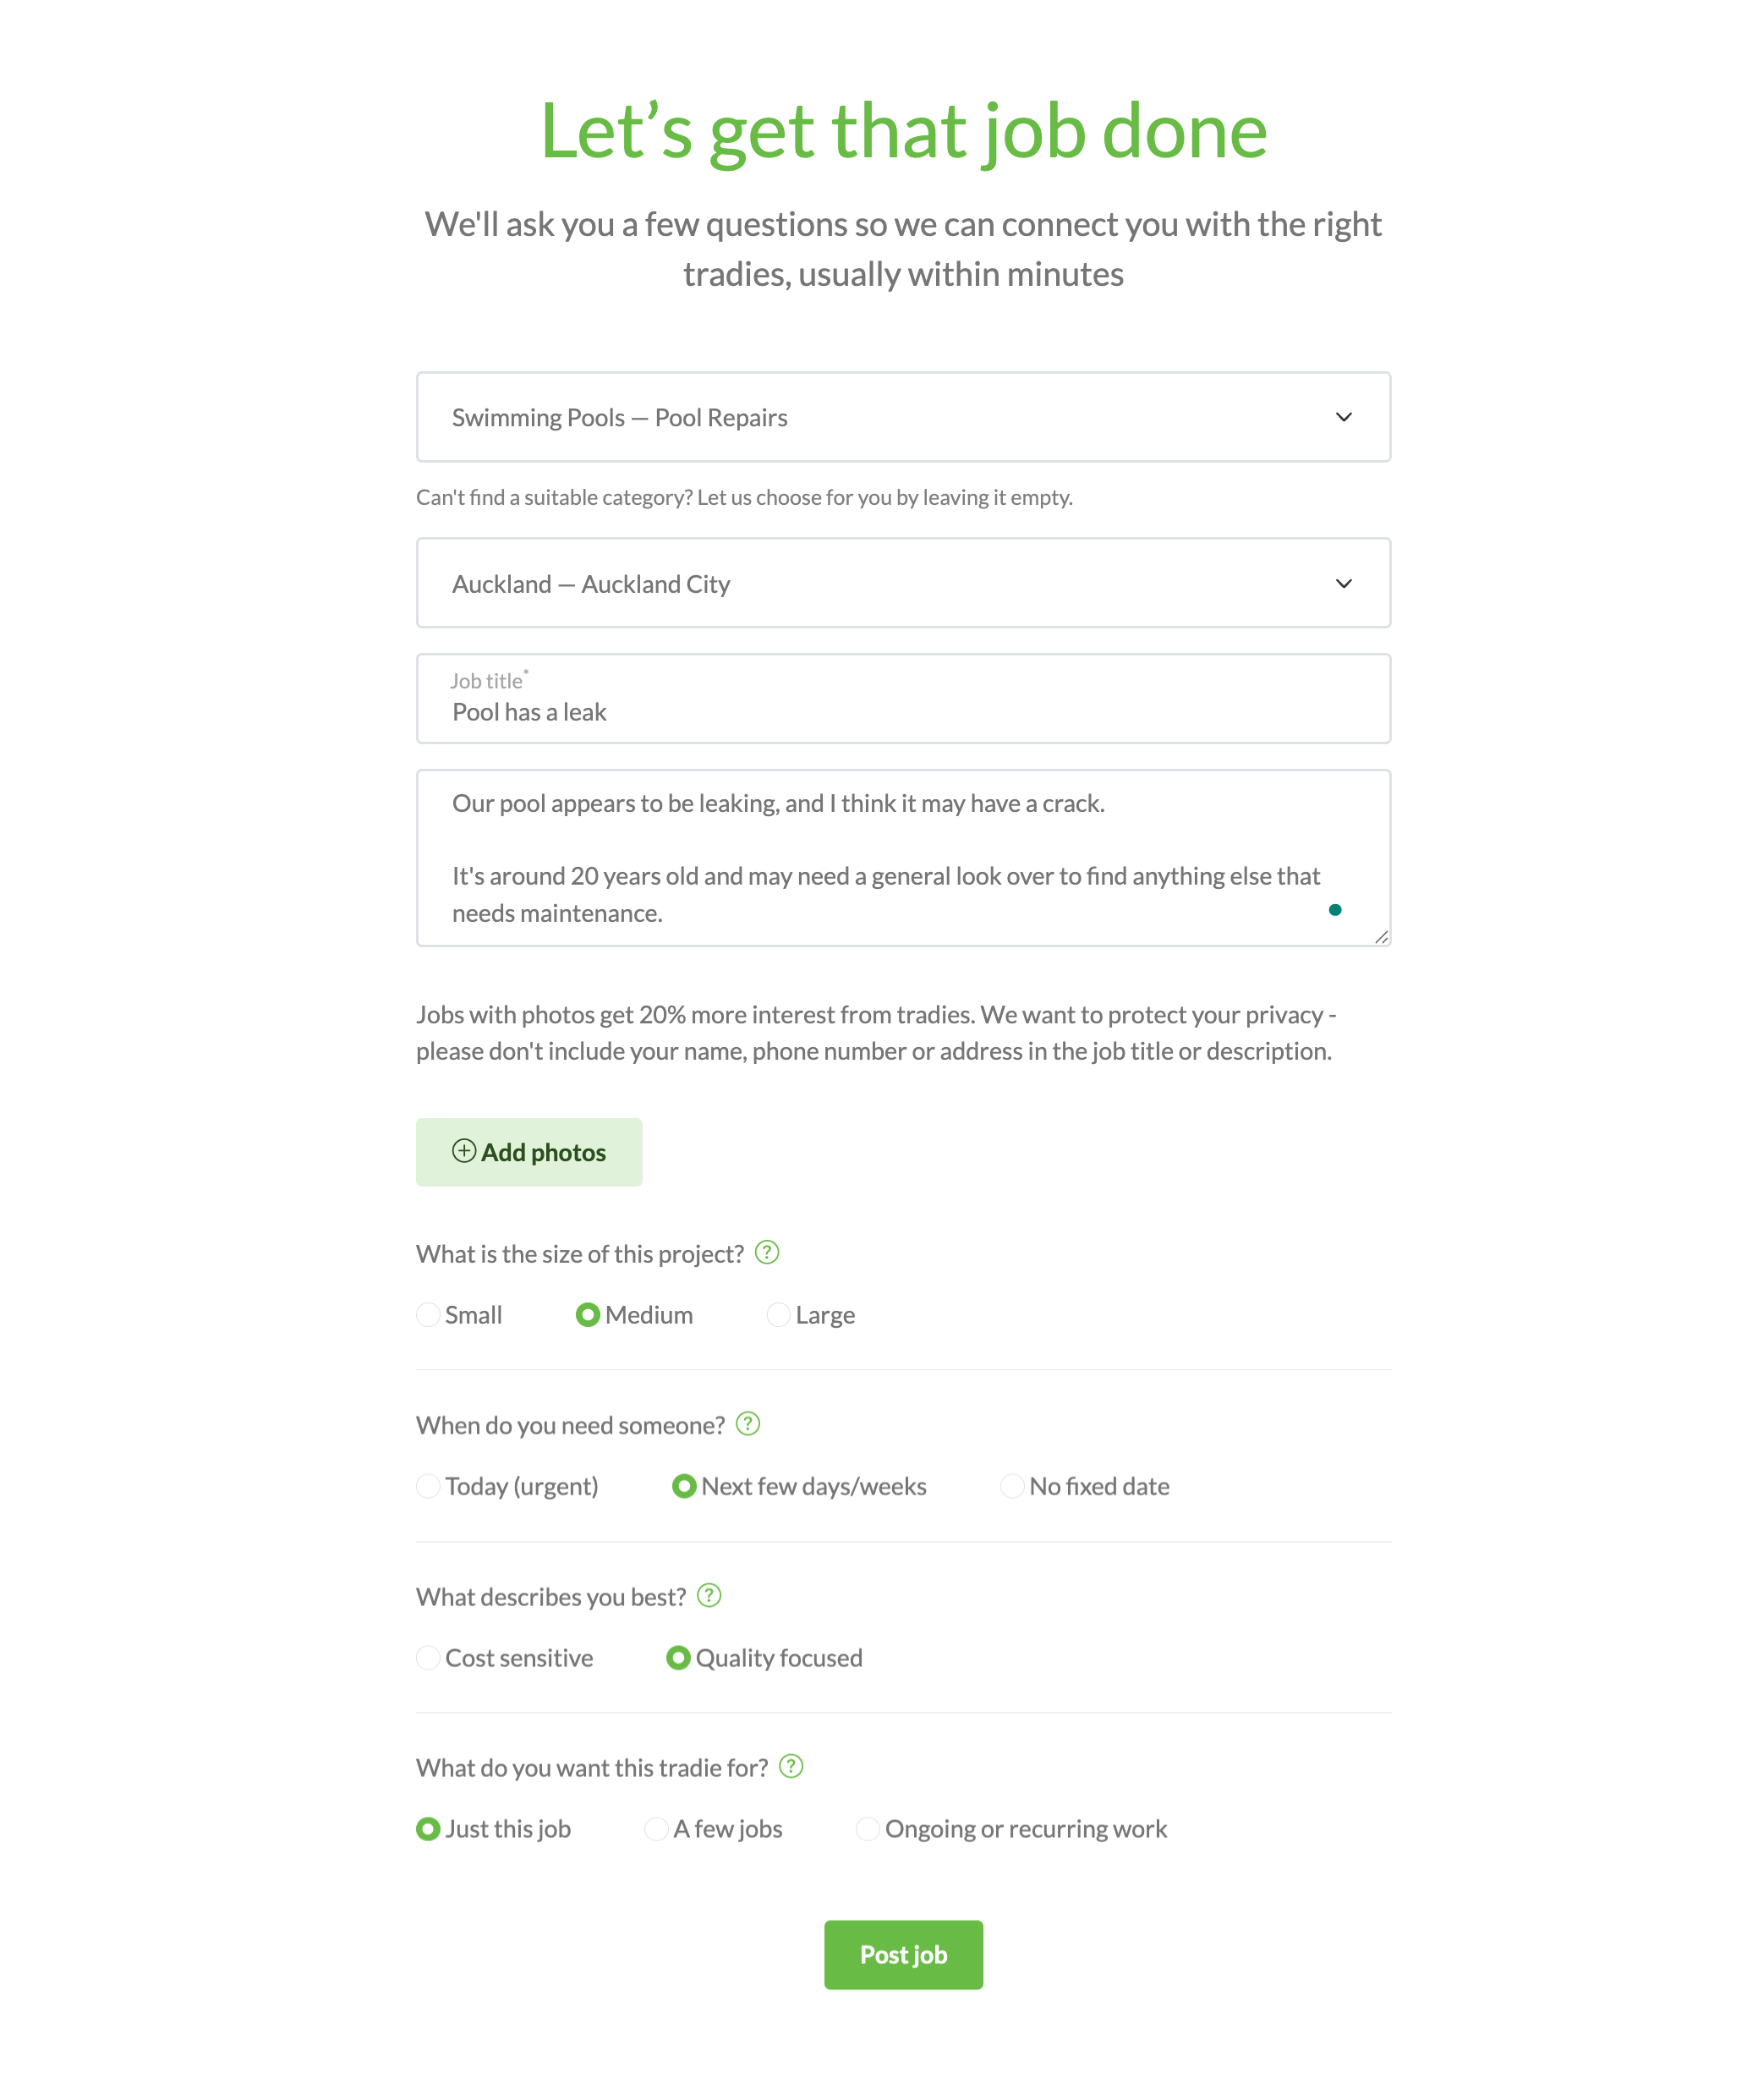Click the textarea resize handle corner
The height and width of the screenshot is (2100, 1747).
[1381, 936]
